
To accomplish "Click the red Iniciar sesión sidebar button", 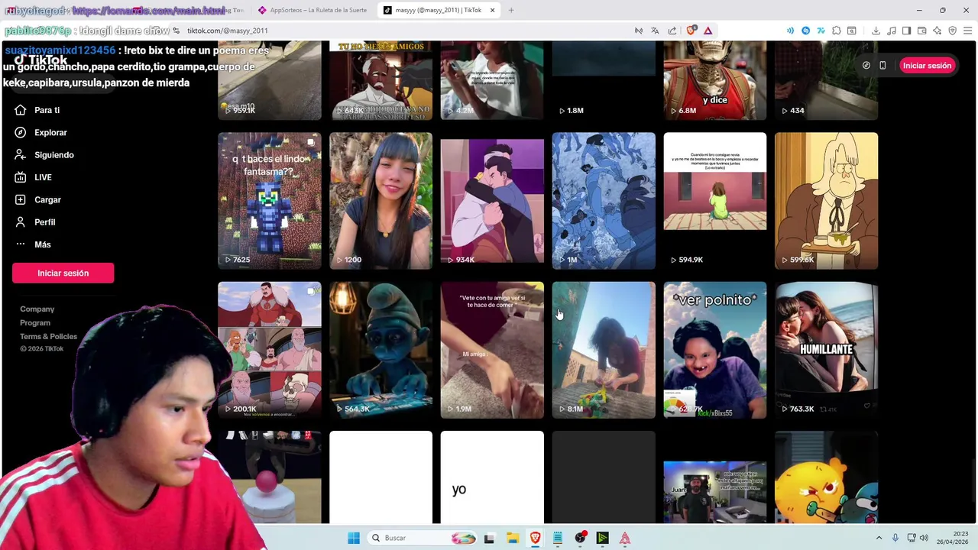I will point(63,273).
